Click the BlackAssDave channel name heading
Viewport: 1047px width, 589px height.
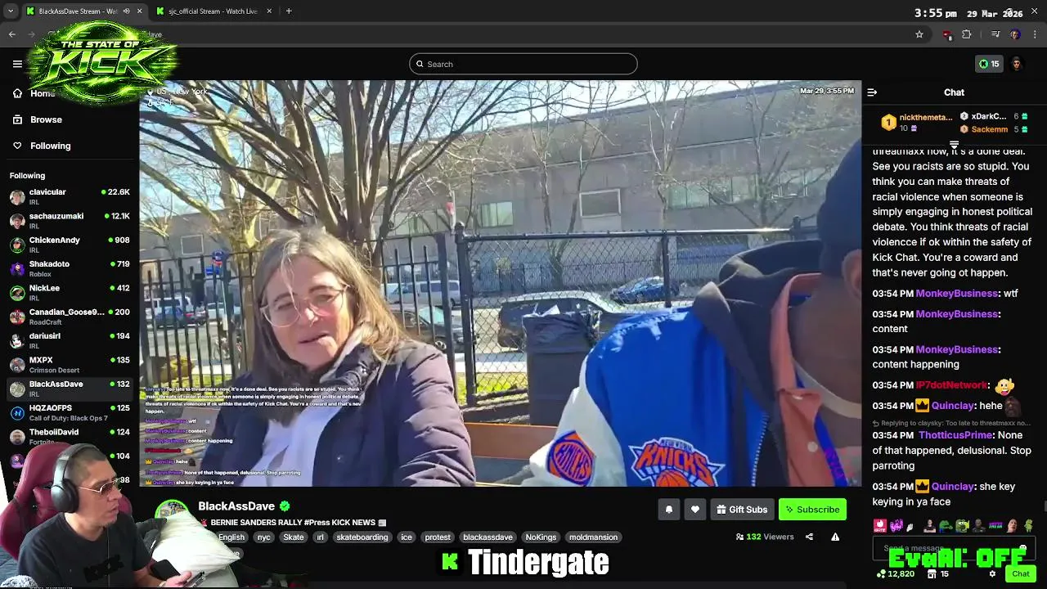pyautogui.click(x=236, y=506)
